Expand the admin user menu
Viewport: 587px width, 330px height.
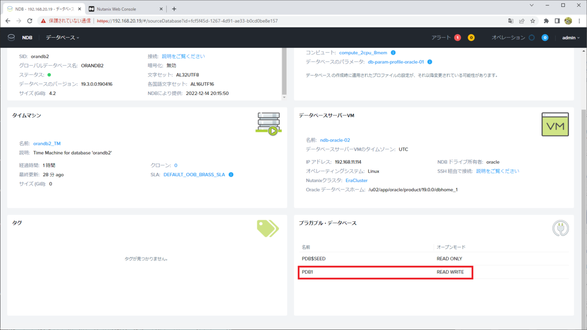pyautogui.click(x=571, y=38)
